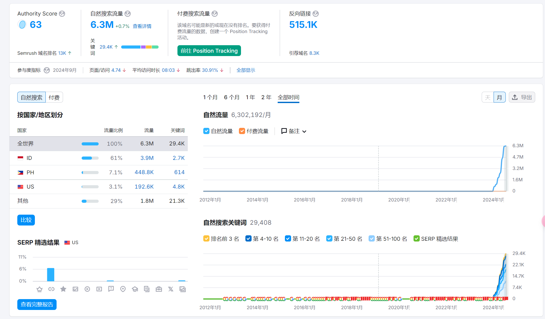Click the question-bubble People Also Ask icon
This screenshot has width=545, height=319.
[x=111, y=289]
